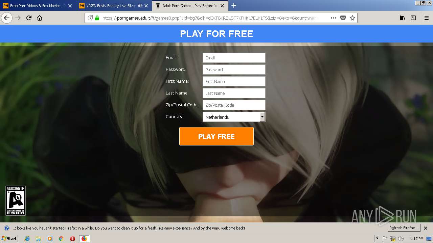Toggle the Firefox sidebar view
433x243 pixels.
tap(413, 18)
